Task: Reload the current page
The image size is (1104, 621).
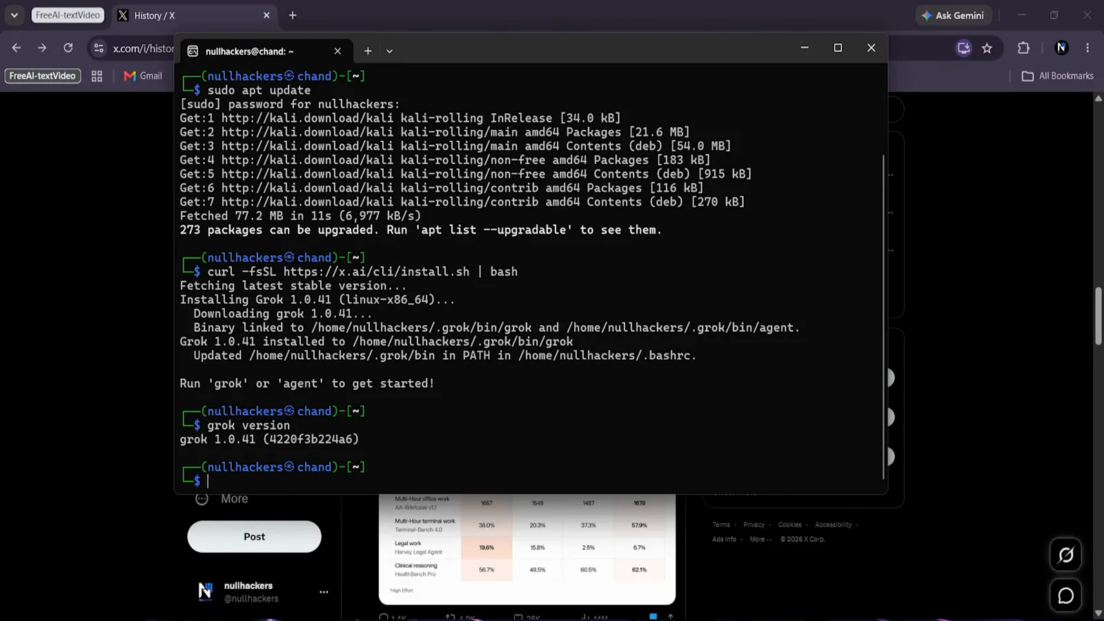Action: (68, 48)
